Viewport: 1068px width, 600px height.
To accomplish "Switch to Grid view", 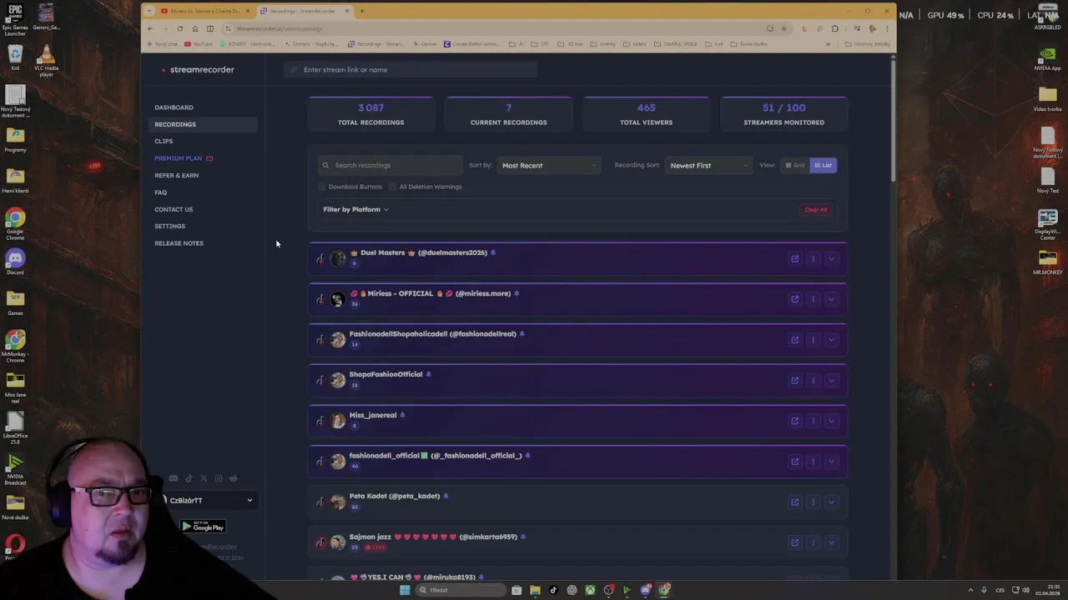I will (796, 165).
